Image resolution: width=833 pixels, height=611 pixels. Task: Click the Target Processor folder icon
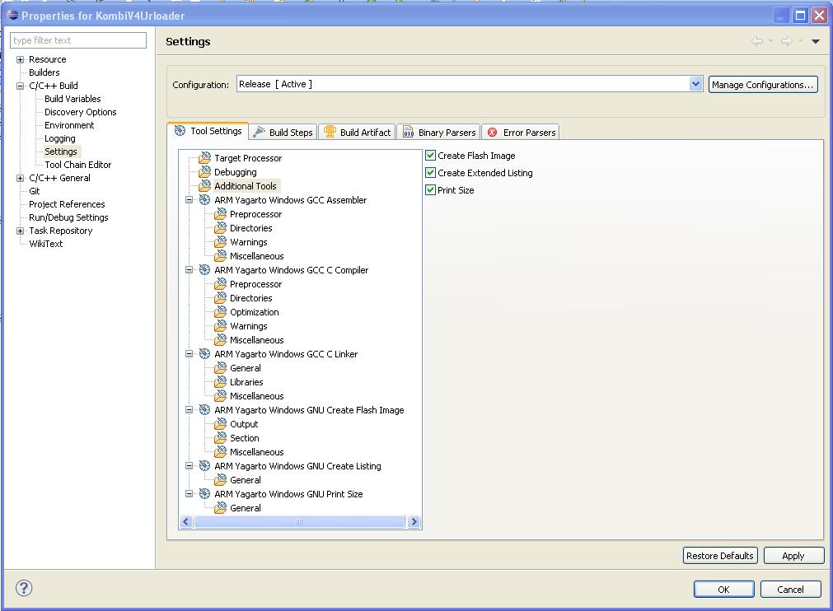point(205,158)
